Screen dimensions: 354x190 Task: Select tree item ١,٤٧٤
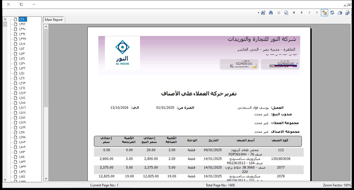coord(22,98)
